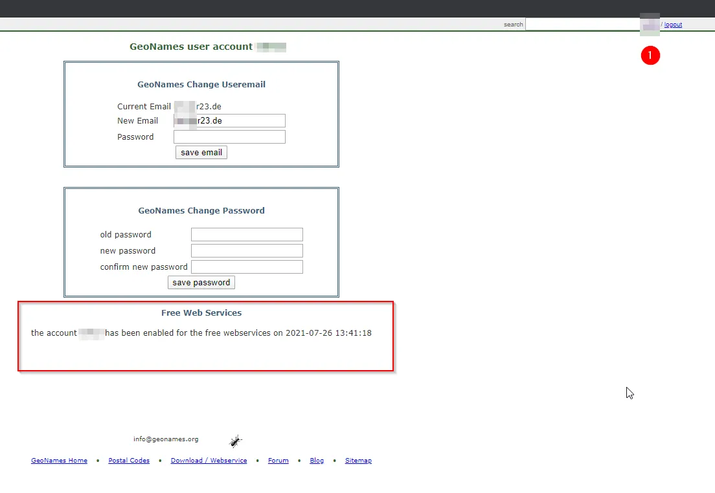
Task: Click the ant logo icon in footer
Action: (236, 441)
